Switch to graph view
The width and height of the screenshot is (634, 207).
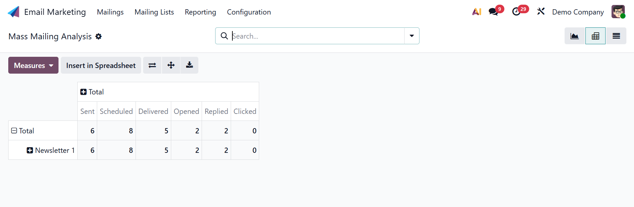click(x=575, y=36)
